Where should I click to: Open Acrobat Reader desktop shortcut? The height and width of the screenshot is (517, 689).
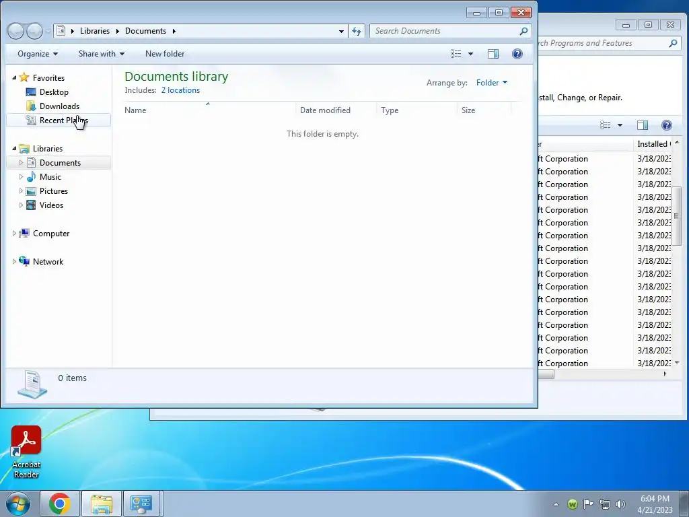pyautogui.click(x=26, y=452)
